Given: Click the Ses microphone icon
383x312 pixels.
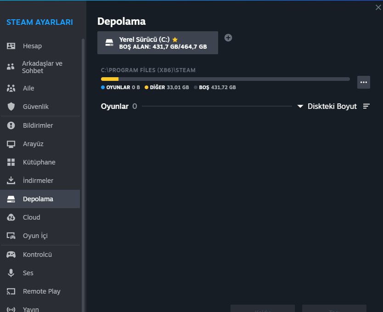Looking at the screenshot, I should click(11, 273).
